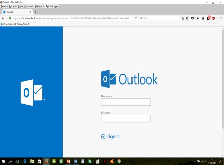
Task: Click the scrollbar down arrow
Action: pyautogui.click(x=223, y=156)
